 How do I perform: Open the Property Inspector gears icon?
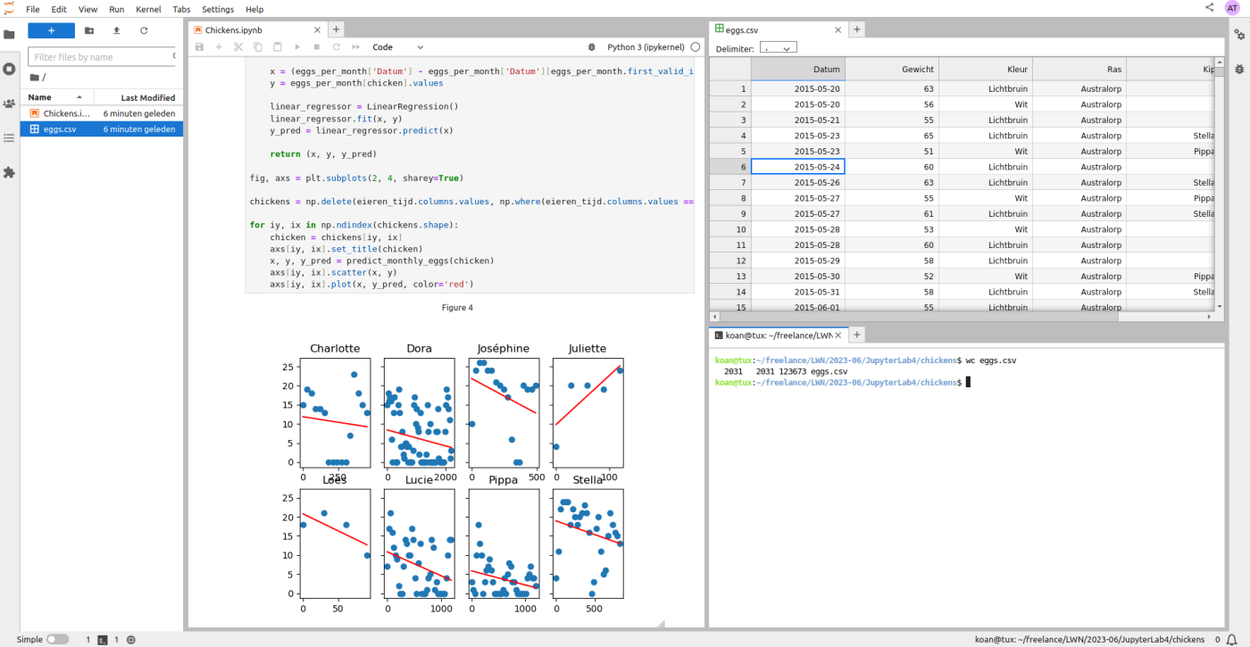coord(1239,35)
